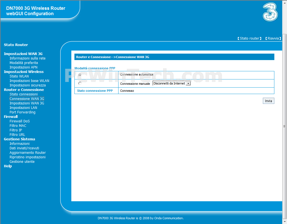Select Connessione manuale radio button
The width and height of the screenshot is (287, 224).
80,83
